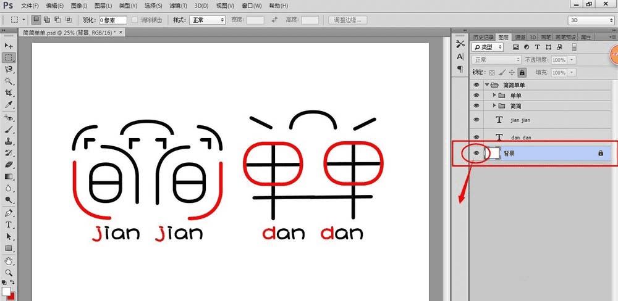Hide the 单单 group
The width and height of the screenshot is (618, 301).
(x=476, y=95)
